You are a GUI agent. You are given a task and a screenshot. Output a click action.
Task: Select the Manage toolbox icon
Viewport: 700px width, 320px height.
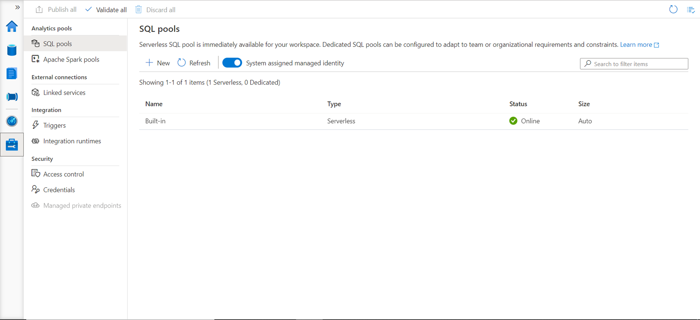(x=12, y=144)
